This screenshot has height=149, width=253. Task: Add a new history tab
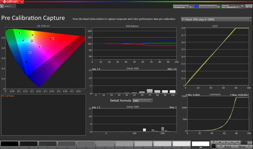pyautogui.click(x=13, y=6)
